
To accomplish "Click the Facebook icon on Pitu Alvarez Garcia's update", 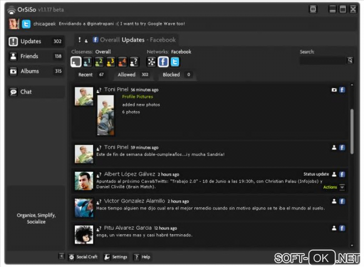I will pos(342,228).
